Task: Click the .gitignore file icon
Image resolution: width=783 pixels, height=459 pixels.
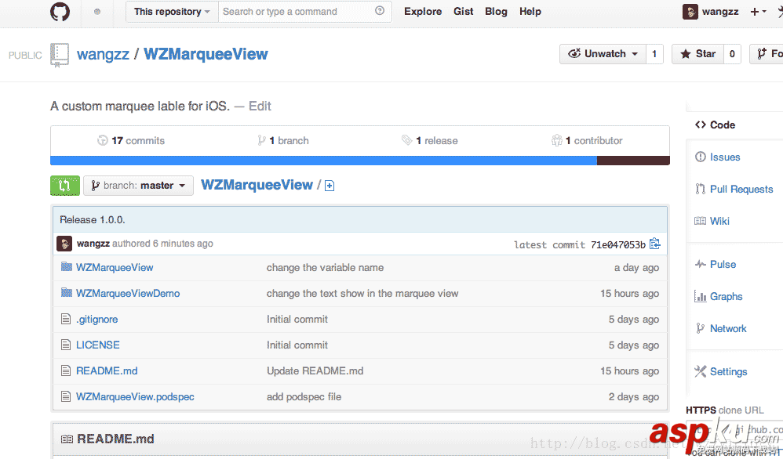Action: click(x=65, y=319)
